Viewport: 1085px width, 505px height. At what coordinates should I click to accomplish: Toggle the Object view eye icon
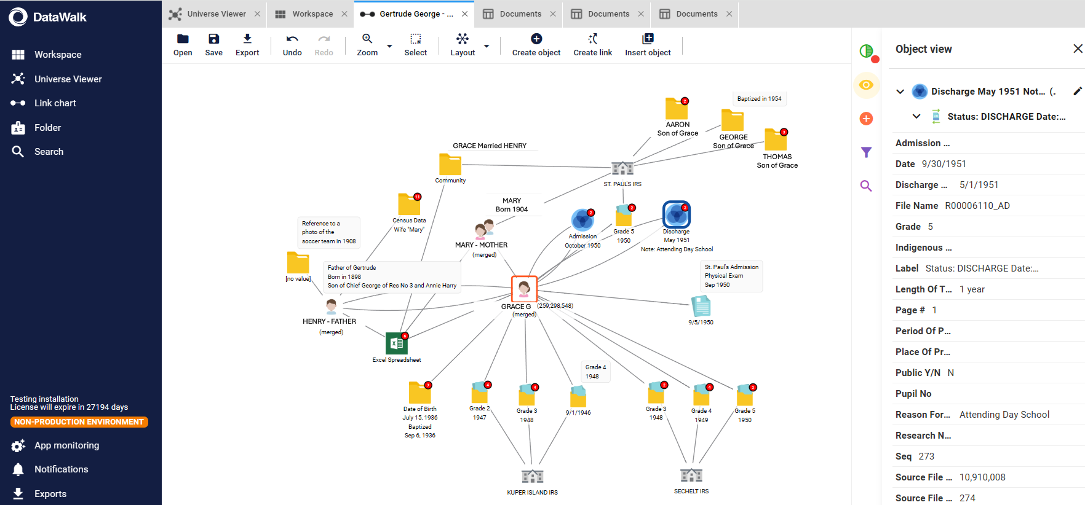click(866, 85)
